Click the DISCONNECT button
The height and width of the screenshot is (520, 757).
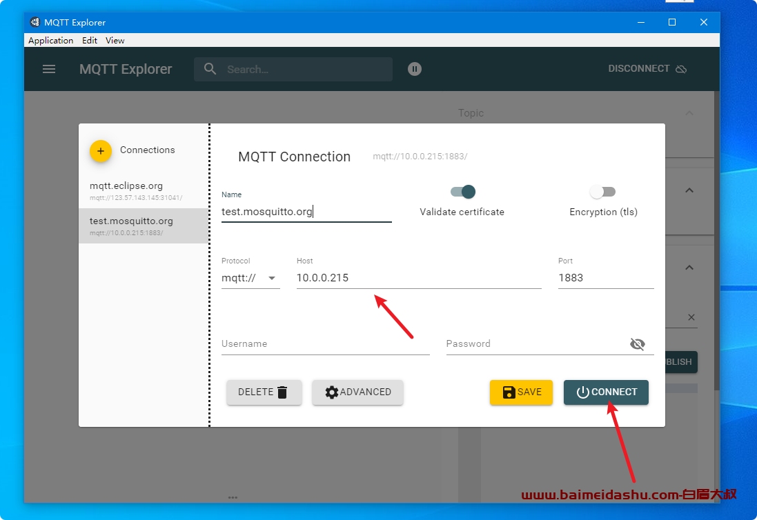tap(647, 69)
